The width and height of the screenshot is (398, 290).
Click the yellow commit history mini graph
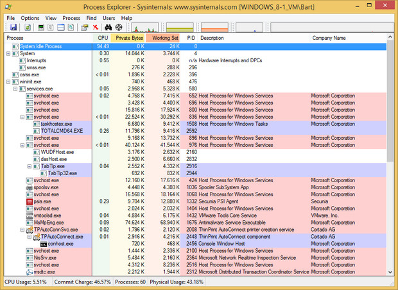point(180,28)
